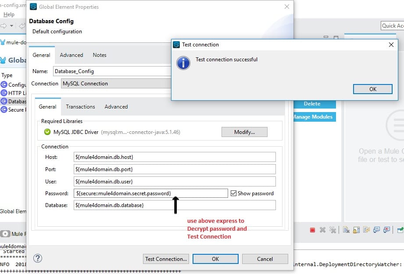Click the forward arrow toolbar icon
404x274 pixels.
coord(4,26)
